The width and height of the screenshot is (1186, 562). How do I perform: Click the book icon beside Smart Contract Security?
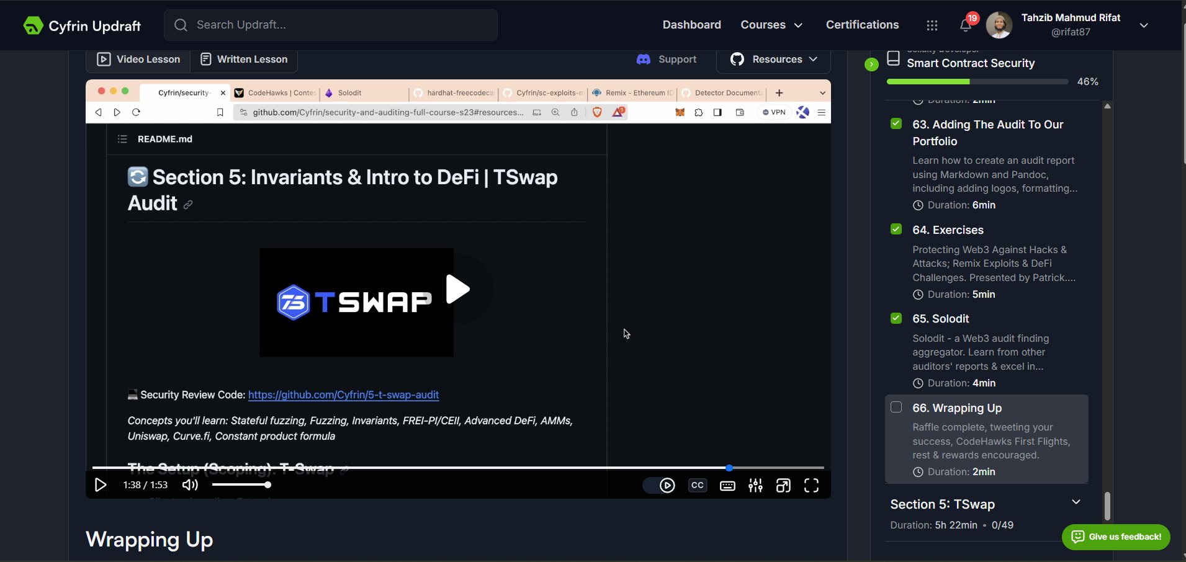[x=893, y=58]
